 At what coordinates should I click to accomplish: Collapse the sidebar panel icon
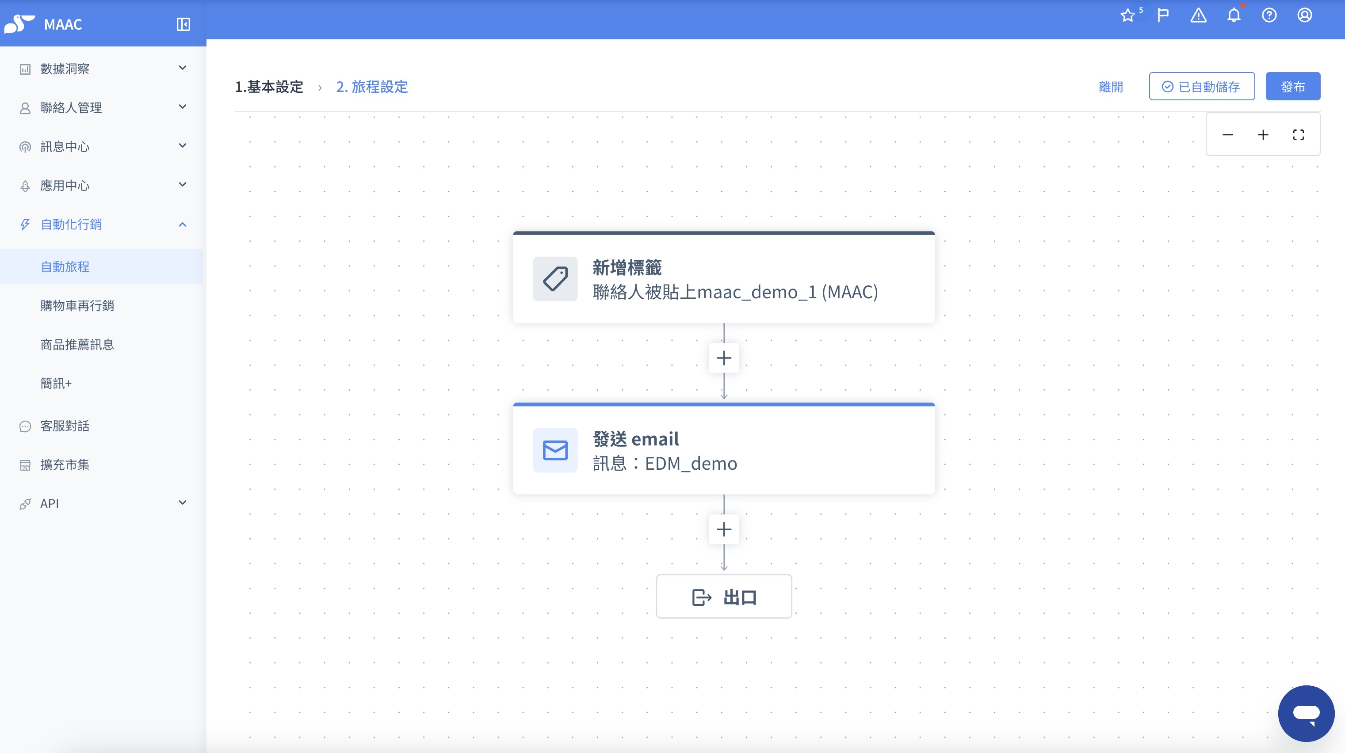(183, 24)
